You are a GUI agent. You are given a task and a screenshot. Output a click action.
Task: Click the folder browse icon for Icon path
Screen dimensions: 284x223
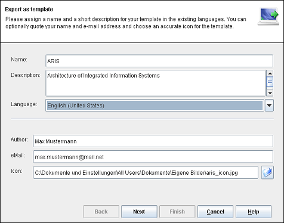tap(267, 172)
